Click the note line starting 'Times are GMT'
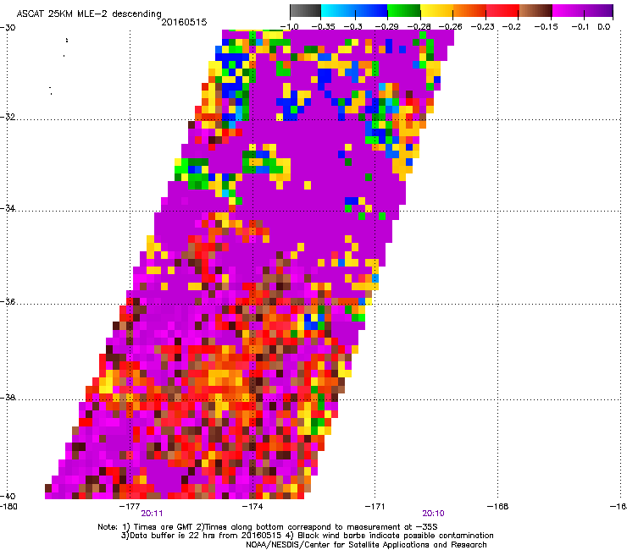This screenshot has width=627, height=550. tap(268, 527)
